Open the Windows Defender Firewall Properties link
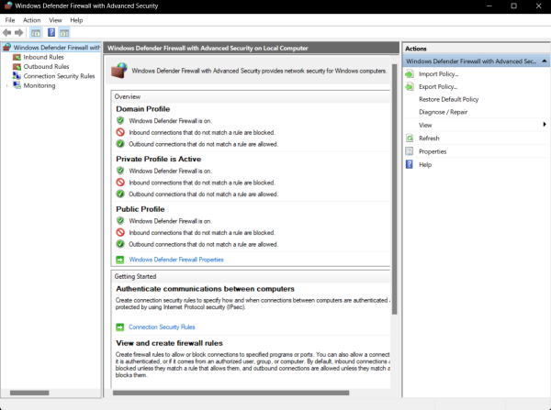Image resolution: width=551 pixels, height=410 pixels. click(176, 260)
